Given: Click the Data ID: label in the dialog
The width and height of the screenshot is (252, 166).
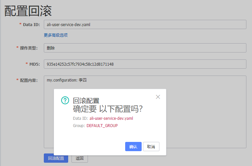Looking at the screenshot, I should [80, 118].
